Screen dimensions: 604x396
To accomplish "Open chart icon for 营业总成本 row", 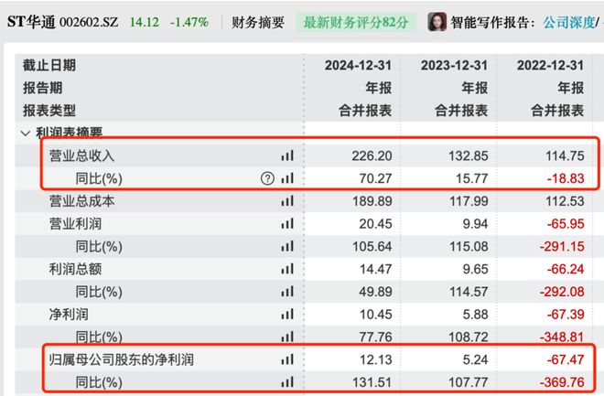I will tap(287, 201).
